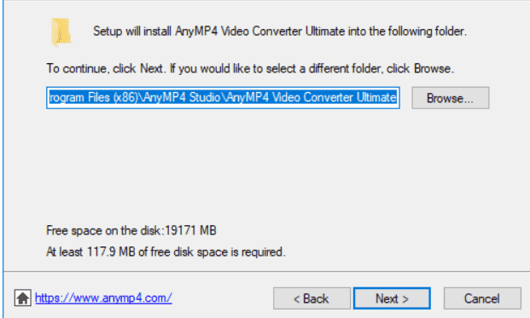This screenshot has height=318, width=530.
Task: Go to the previous step with Back
Action: [x=312, y=298]
